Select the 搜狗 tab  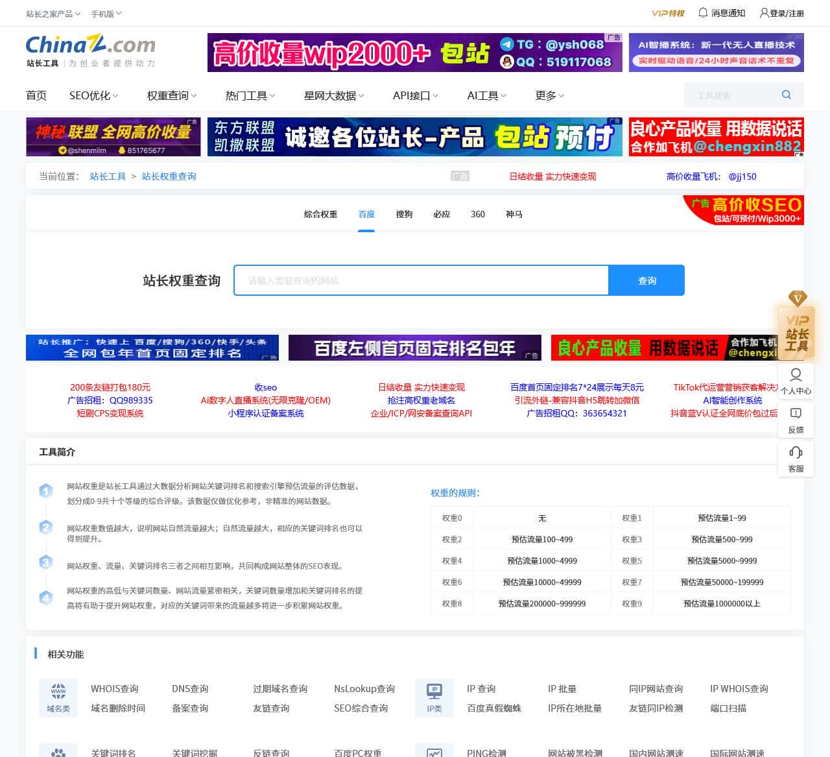[x=404, y=214]
